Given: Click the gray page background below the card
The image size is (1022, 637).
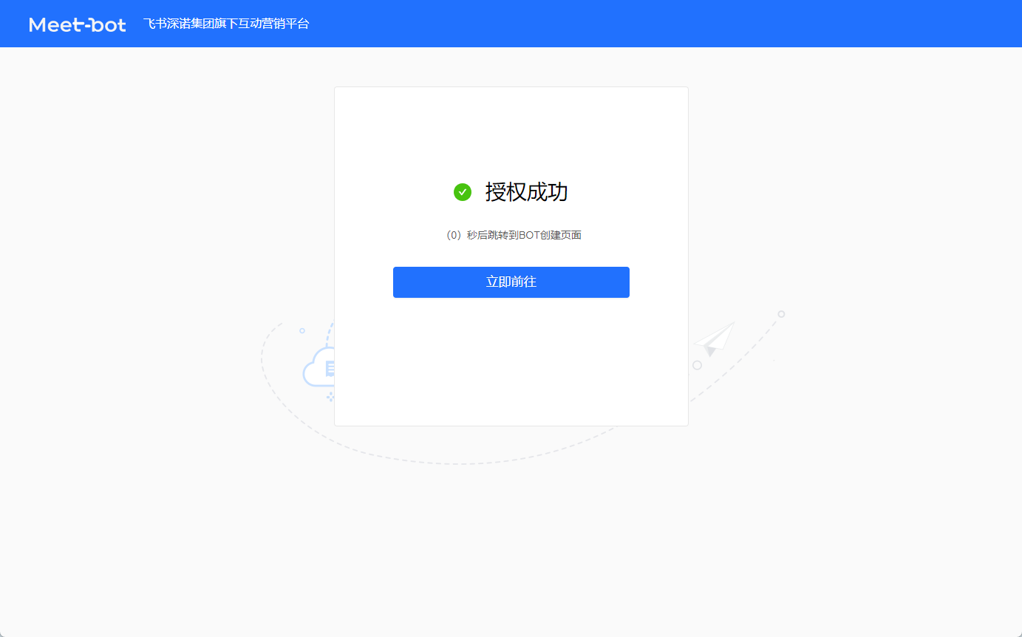Looking at the screenshot, I should (511, 547).
